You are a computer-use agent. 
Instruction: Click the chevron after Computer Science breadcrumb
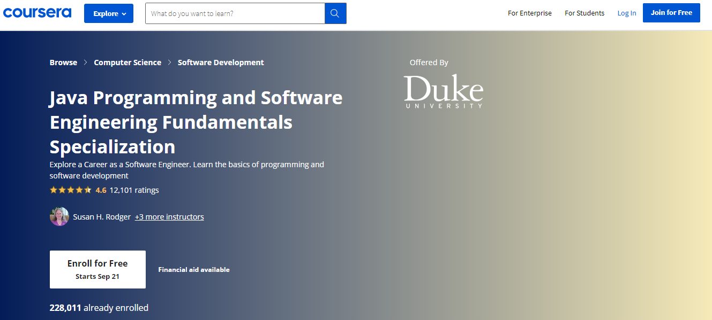(169, 63)
